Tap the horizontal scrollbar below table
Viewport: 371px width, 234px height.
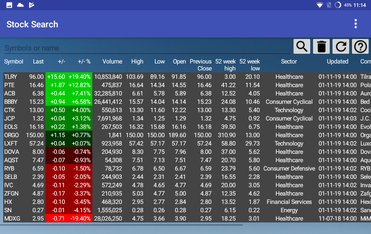121,225
